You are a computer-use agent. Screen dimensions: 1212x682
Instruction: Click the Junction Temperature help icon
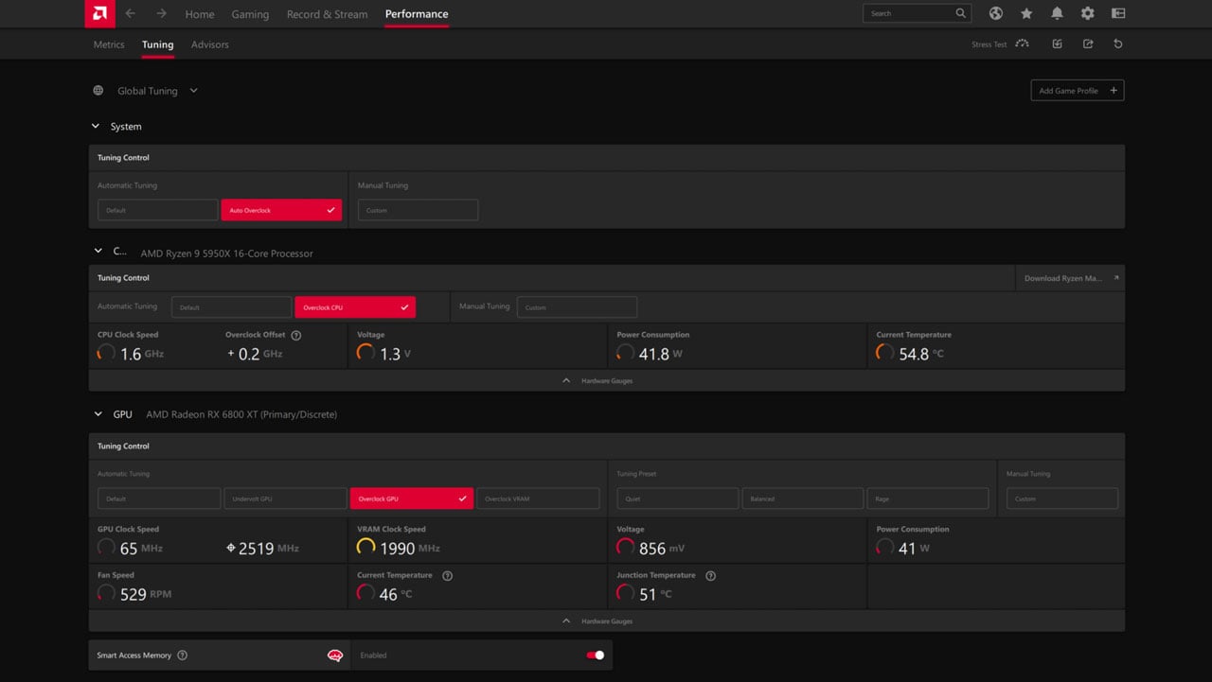(x=711, y=575)
